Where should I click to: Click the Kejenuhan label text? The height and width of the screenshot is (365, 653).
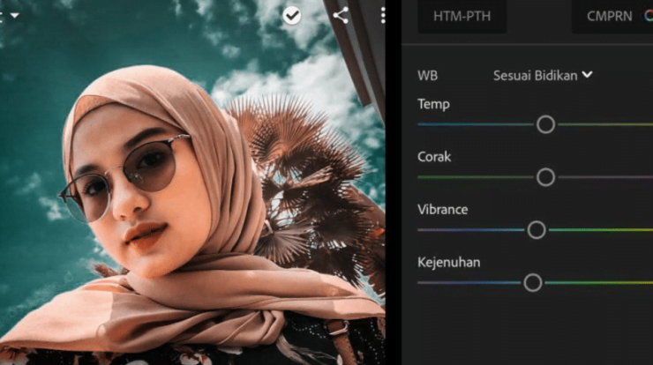coord(449,262)
